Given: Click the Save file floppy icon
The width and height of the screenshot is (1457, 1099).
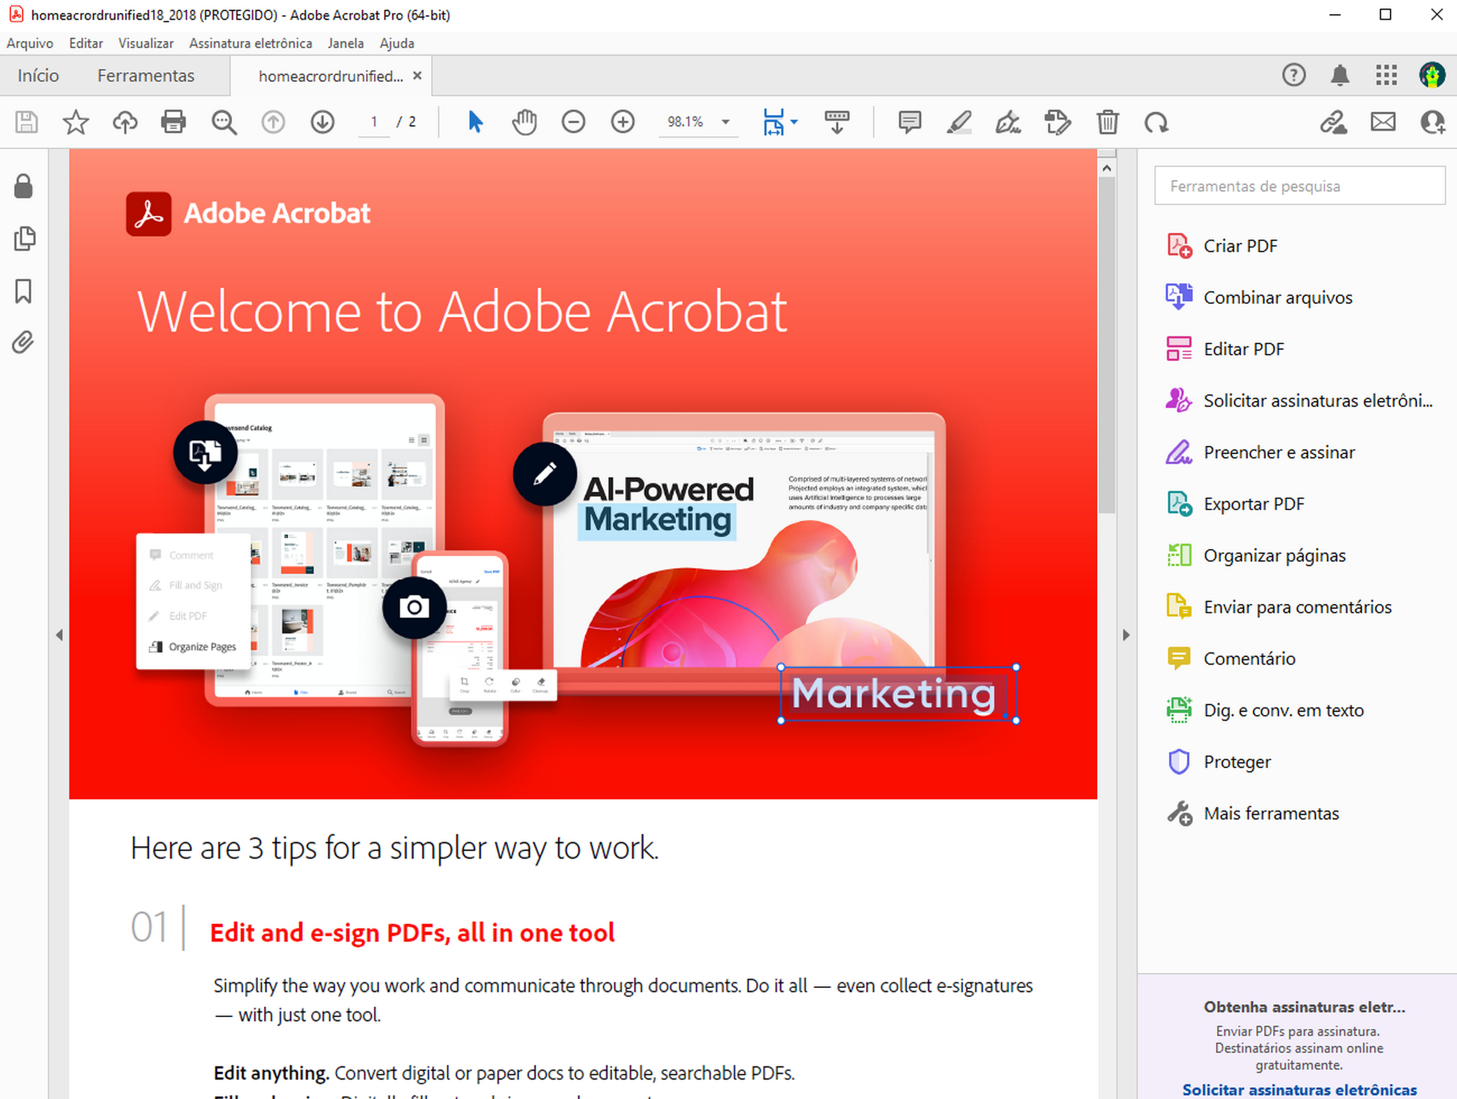Looking at the screenshot, I should pos(26,123).
